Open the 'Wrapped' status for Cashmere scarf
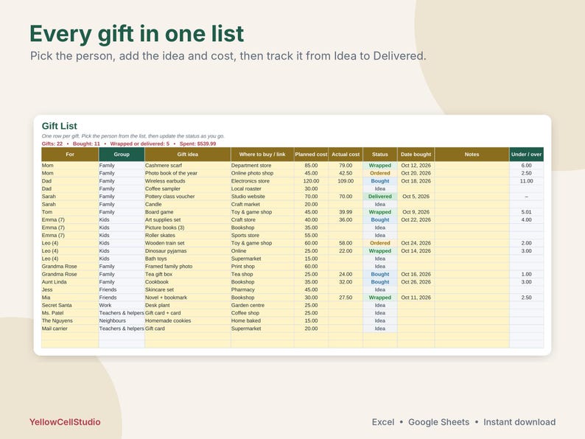Viewport: 585px width, 439px height. click(x=380, y=165)
